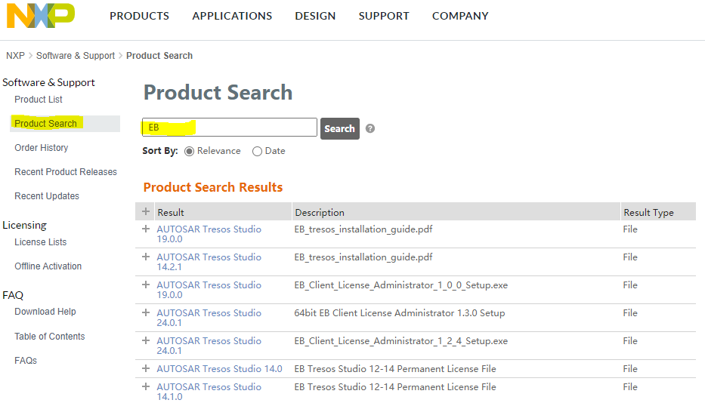Image resolution: width=705 pixels, height=403 pixels.
Task: Expand the EB_Client_License_Administrator_1_2_4_Setup.exe row
Action: click(x=146, y=341)
